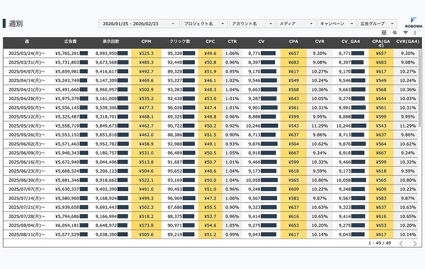Sort table by 表示回数 header
The width and height of the screenshot is (425, 269).
111,41
